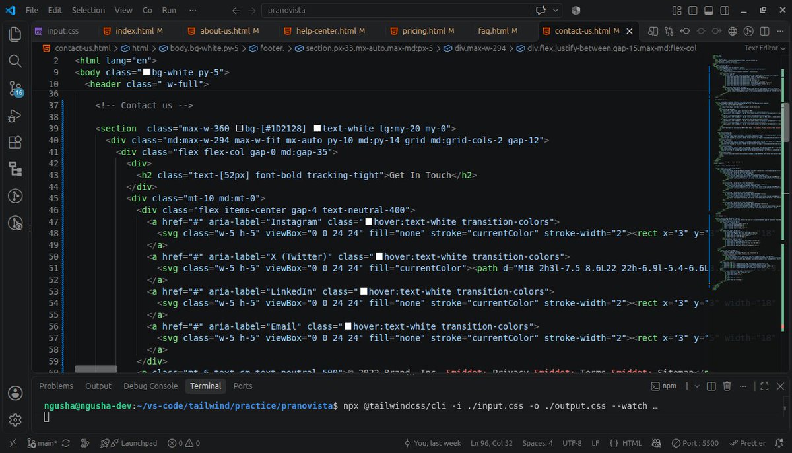
Task: Open the Copilot chat icon in title bar
Action: pyautogui.click(x=542, y=11)
